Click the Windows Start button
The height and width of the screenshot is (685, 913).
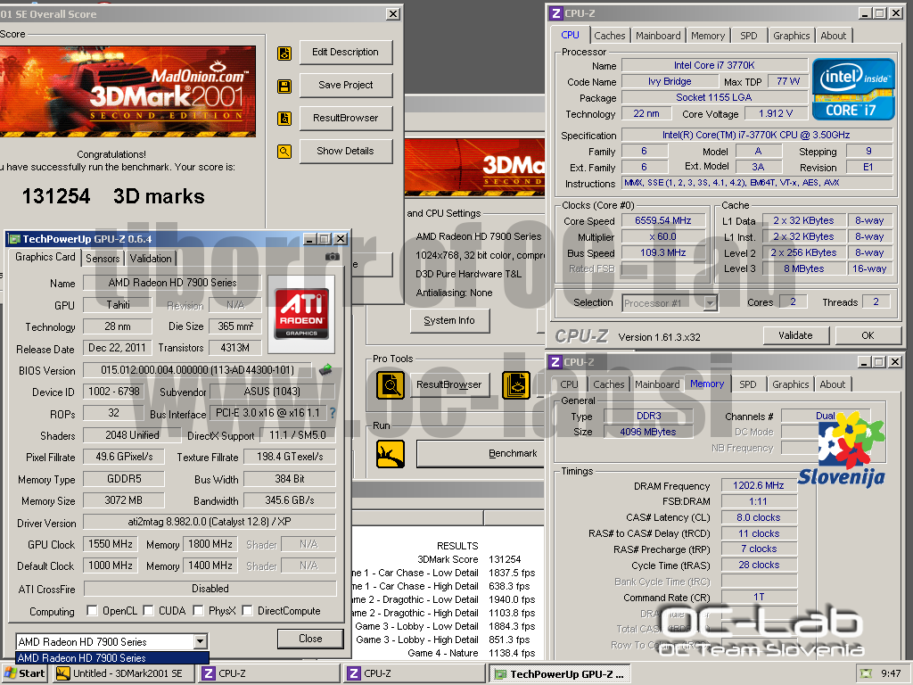click(24, 673)
